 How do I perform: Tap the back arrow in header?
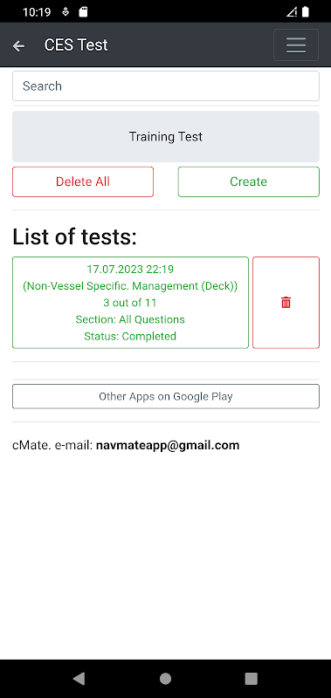coord(18,45)
